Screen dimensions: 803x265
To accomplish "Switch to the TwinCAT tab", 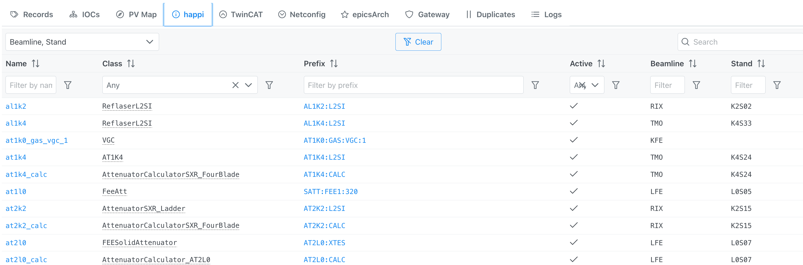I will click(x=241, y=14).
